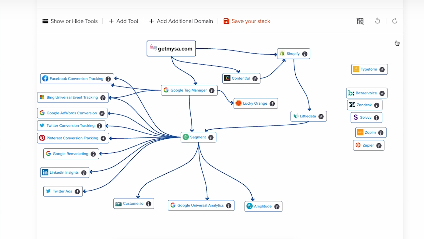Open info icon on Segment node
The image size is (424, 239).
tap(211, 137)
